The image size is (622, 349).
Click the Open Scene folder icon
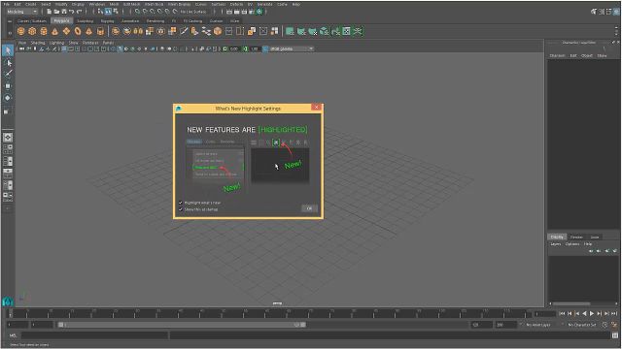coord(56,12)
